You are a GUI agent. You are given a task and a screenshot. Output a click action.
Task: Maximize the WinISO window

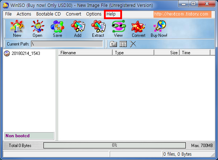[193, 4]
